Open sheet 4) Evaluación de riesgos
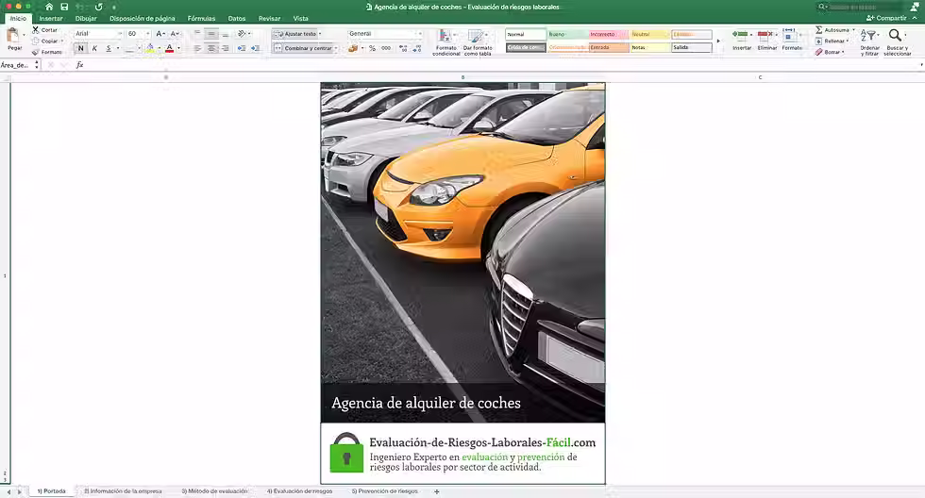The image size is (925, 498). 299,491
